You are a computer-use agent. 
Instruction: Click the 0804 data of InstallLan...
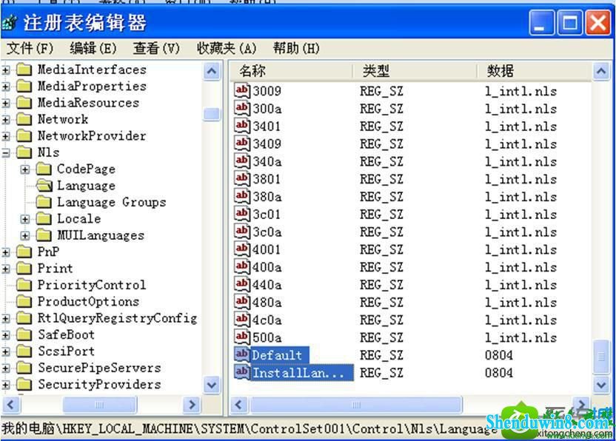(x=498, y=372)
